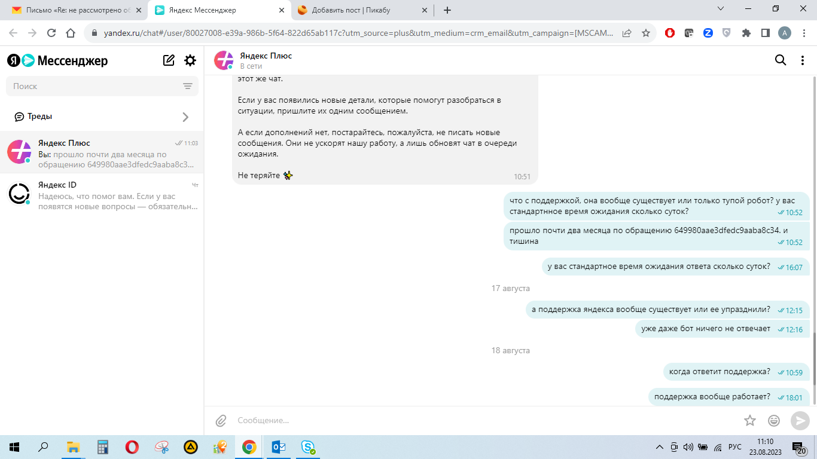This screenshot has width=817, height=459.
Task: Attach a file with the paperclip icon
Action: pyautogui.click(x=221, y=421)
